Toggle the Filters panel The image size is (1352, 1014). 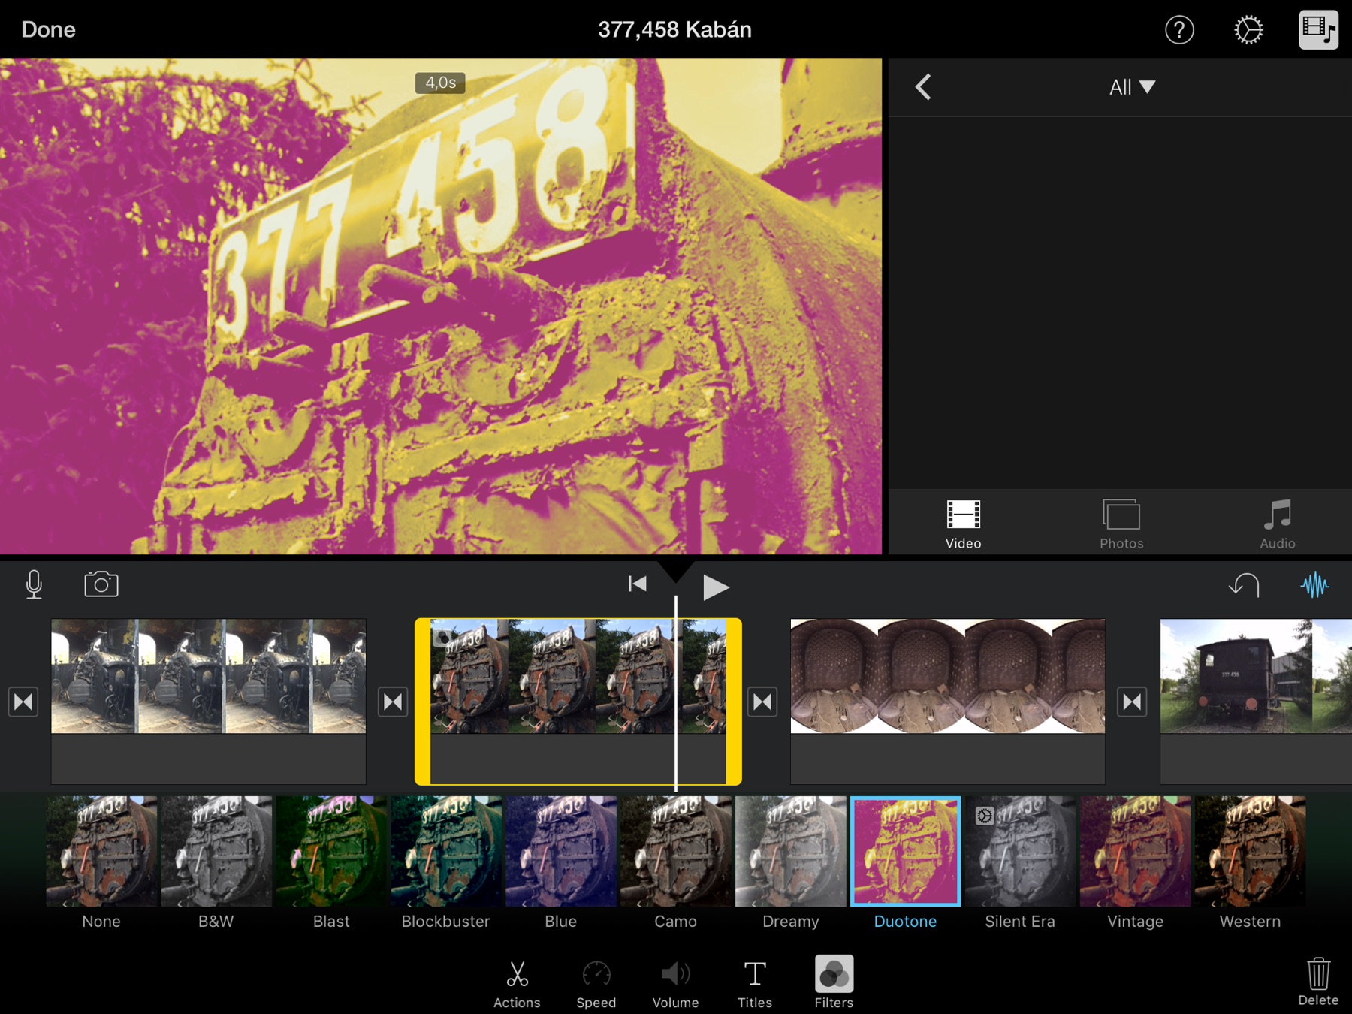click(x=834, y=982)
